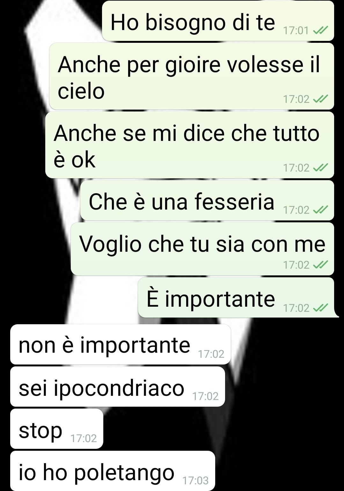Select the "io ho poletango" message bubble
The height and width of the screenshot is (491, 344).
(113, 471)
